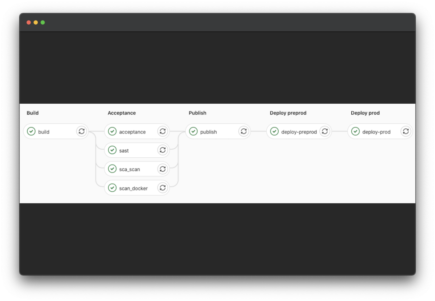Viewport: 435px width, 301px height.
Task: Retry the acceptance job
Action: tap(162, 131)
